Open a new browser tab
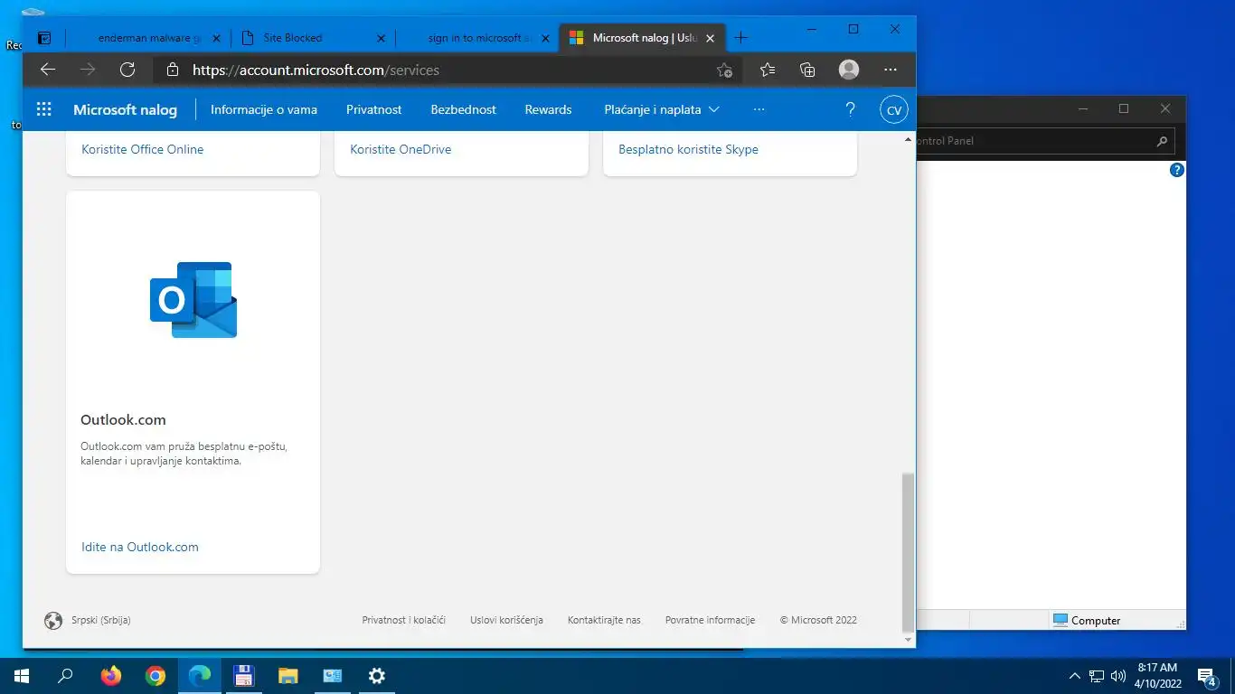This screenshot has width=1235, height=694. pyautogui.click(x=741, y=38)
